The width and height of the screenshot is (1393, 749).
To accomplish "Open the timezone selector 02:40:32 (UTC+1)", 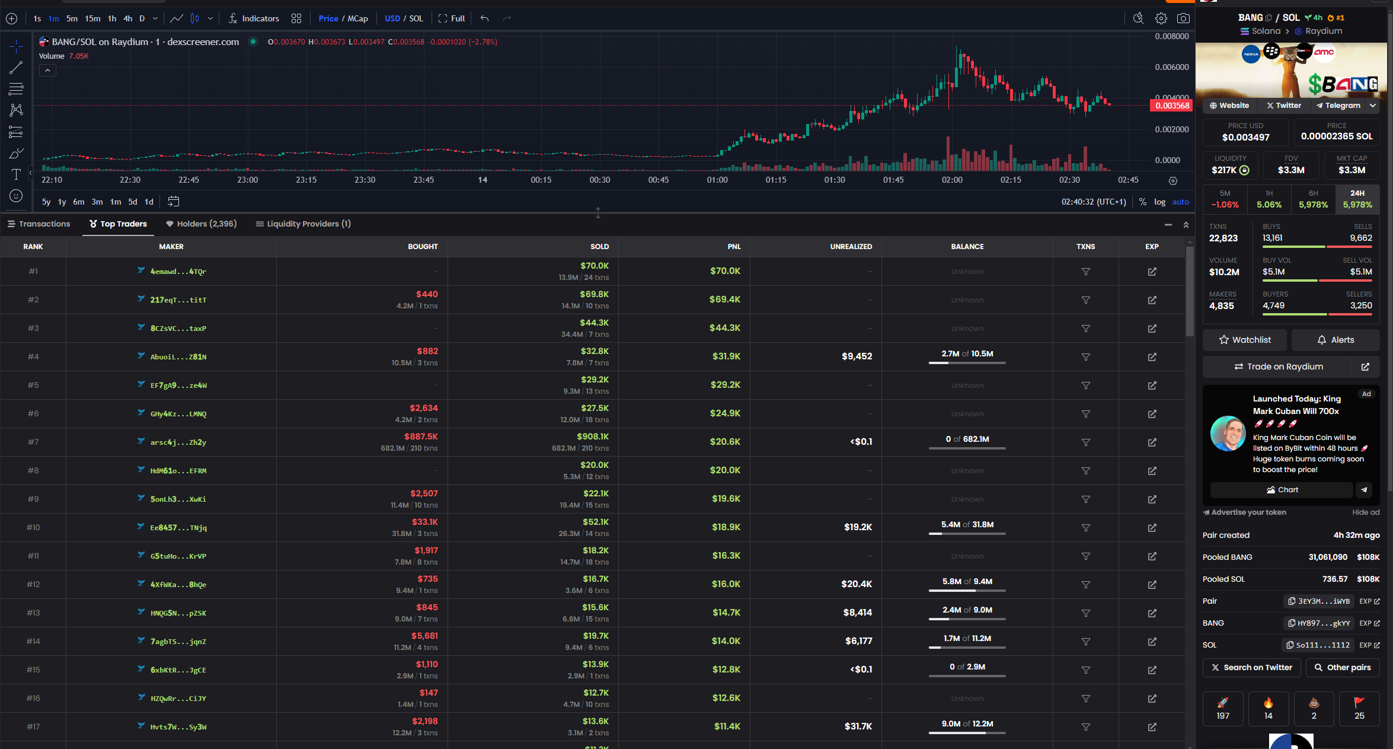I will pyautogui.click(x=1094, y=202).
